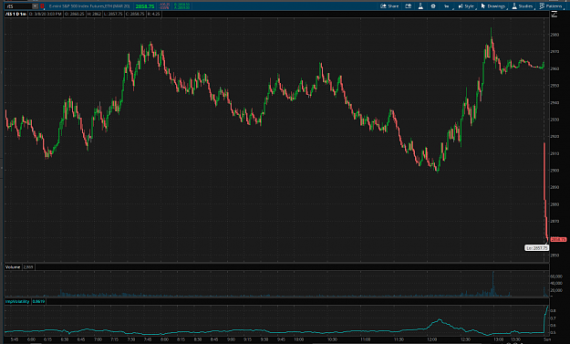The height and width of the screenshot is (344, 570).
Task: Click the Patterns icon
Action: pos(542,6)
